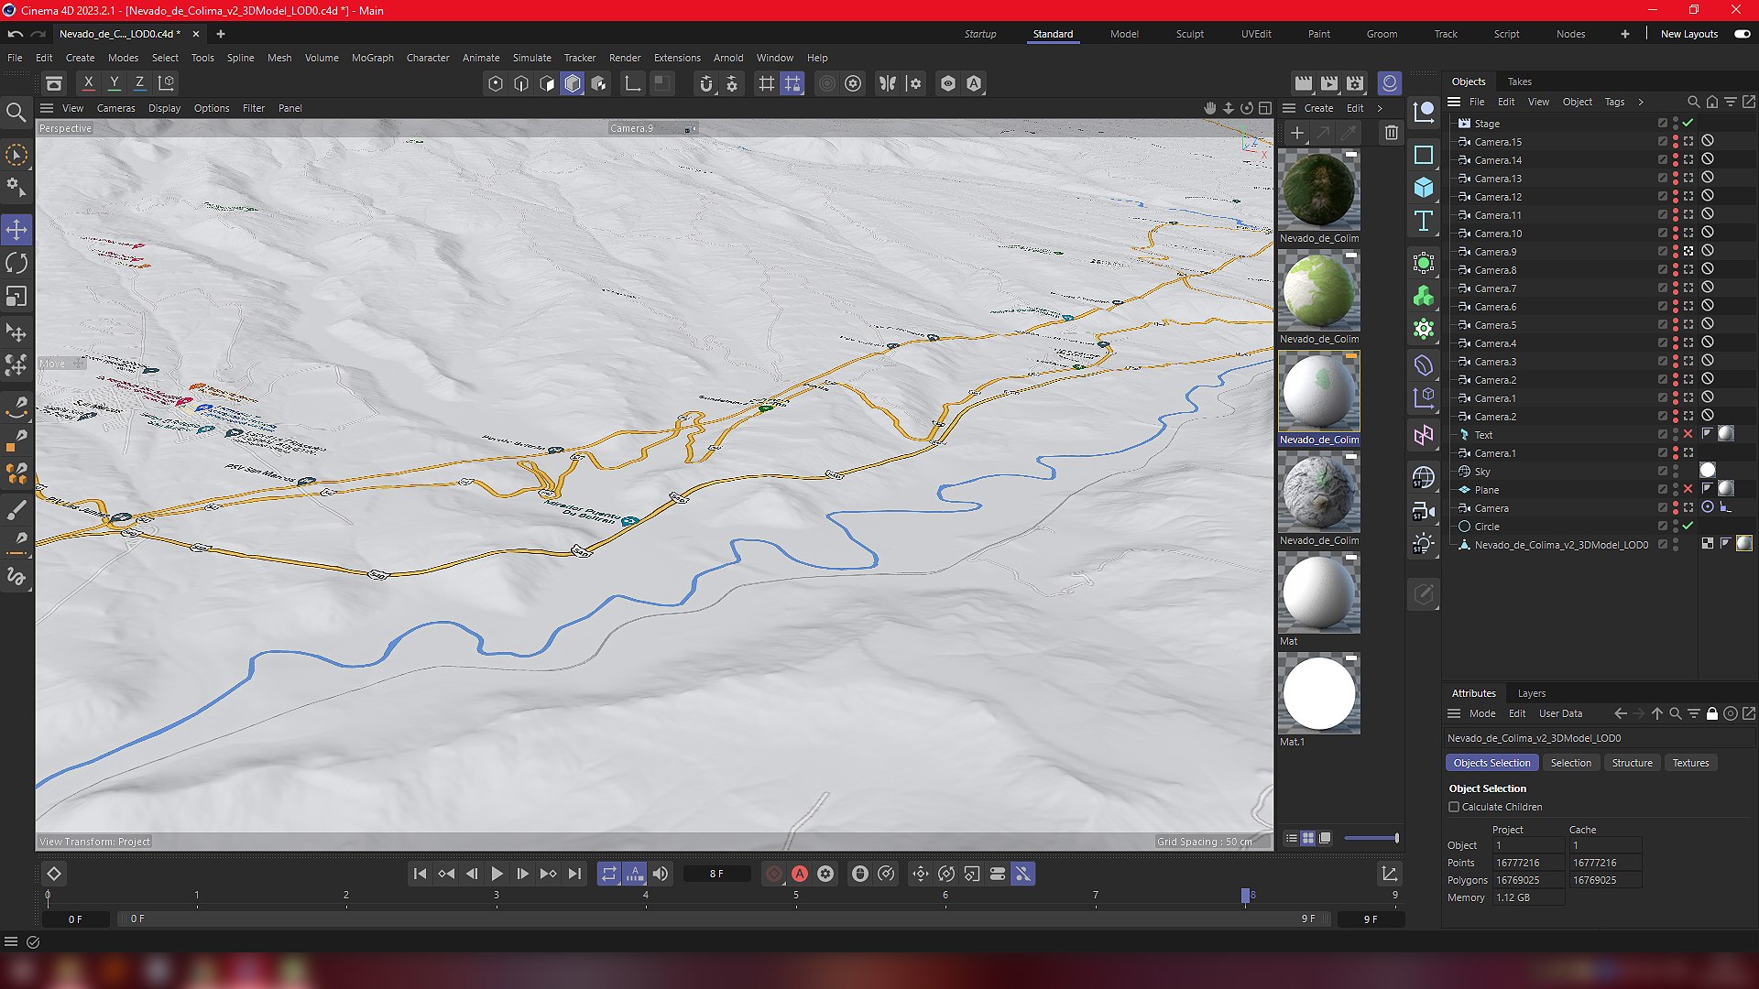
Task: Expand Object manager menu overflow arrow
Action: tap(1641, 102)
